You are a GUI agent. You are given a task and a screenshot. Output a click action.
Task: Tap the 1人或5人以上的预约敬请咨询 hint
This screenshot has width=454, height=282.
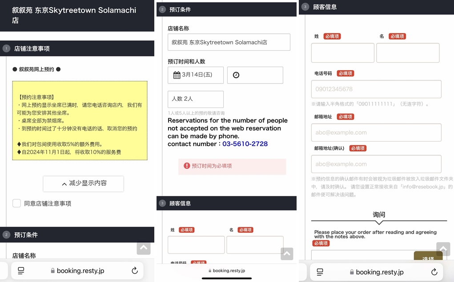[x=196, y=113]
